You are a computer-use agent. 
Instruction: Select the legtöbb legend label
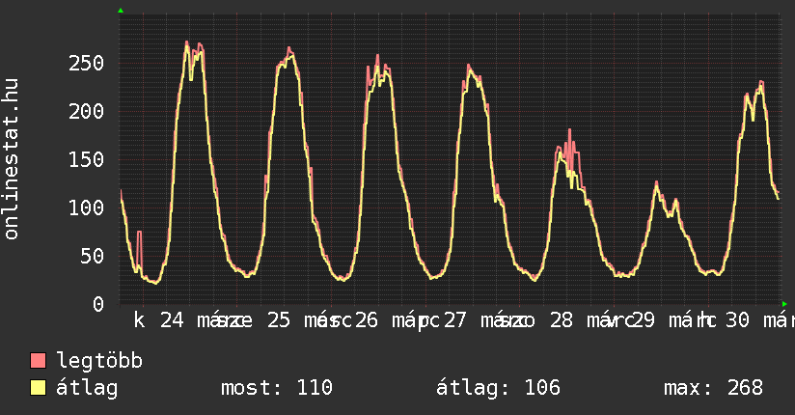100,361
